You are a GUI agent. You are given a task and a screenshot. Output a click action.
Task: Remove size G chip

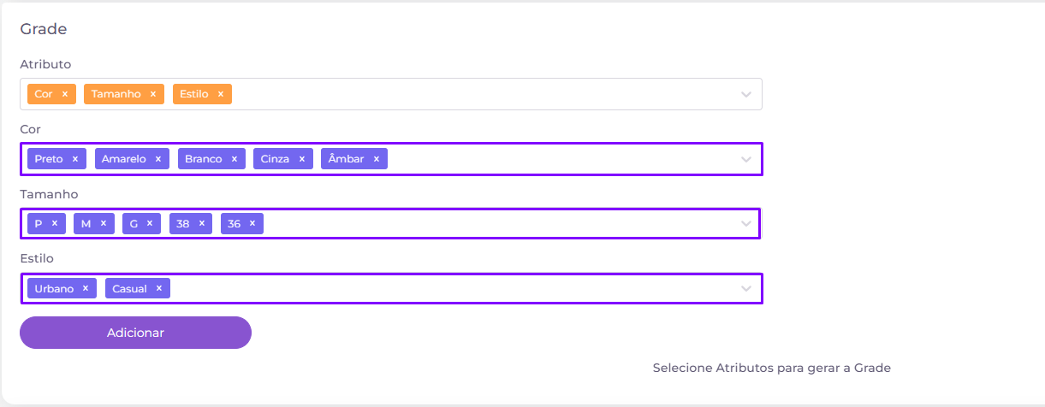(x=150, y=223)
